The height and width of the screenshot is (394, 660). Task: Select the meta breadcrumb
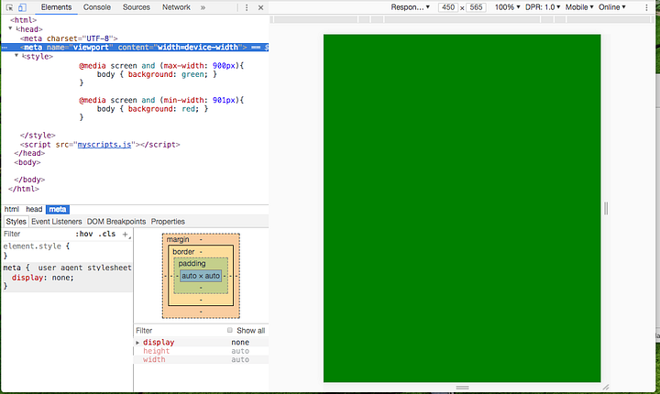58,209
